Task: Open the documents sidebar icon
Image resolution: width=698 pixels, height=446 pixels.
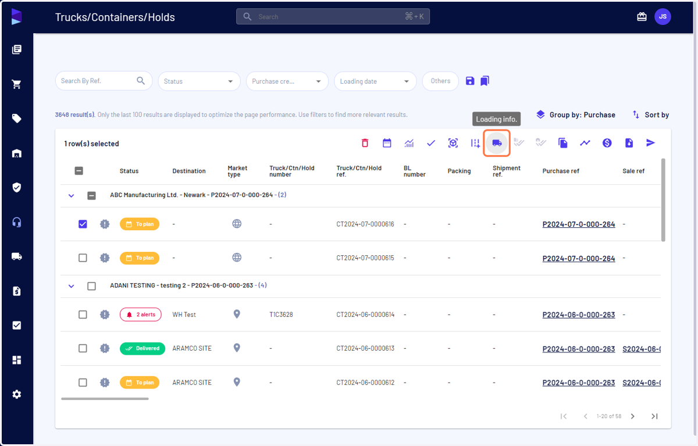Action: pyautogui.click(x=17, y=50)
